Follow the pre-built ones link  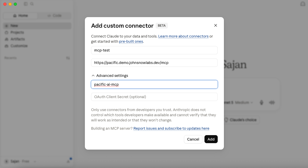[131, 42]
